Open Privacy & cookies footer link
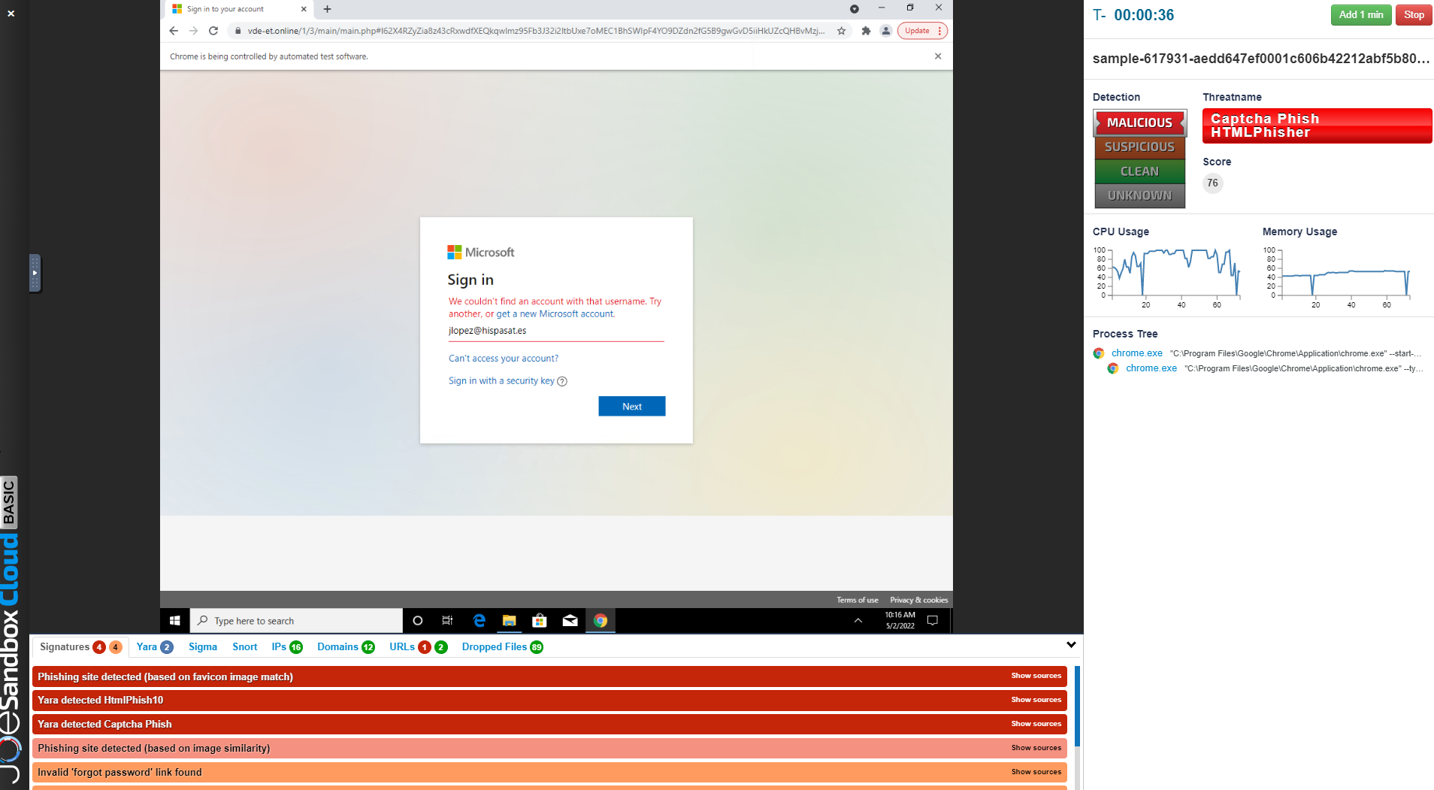Image resolution: width=1434 pixels, height=790 pixels. tap(918, 600)
